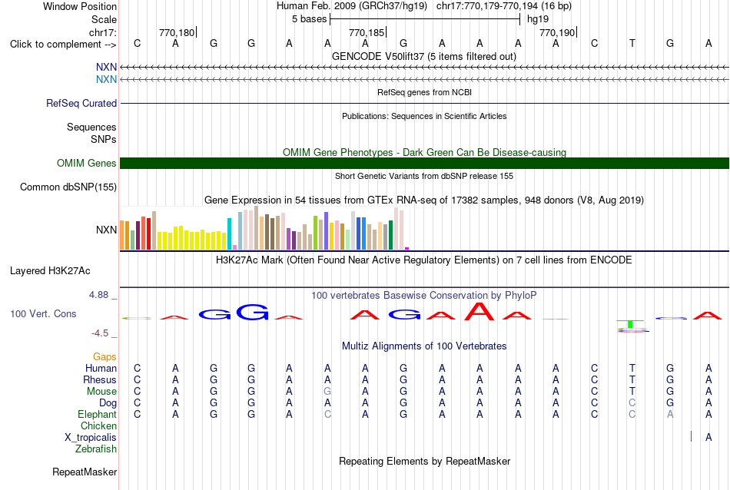730x490 pixels.
Task: Open the Layered H3K27Ac track label
Action: [x=50, y=271]
